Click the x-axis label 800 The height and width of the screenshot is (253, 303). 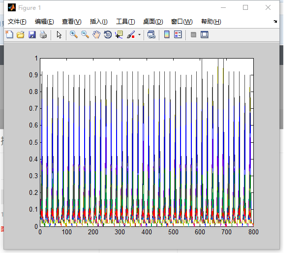pyautogui.click(x=253, y=232)
